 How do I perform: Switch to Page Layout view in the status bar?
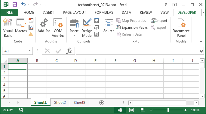pos(131,110)
